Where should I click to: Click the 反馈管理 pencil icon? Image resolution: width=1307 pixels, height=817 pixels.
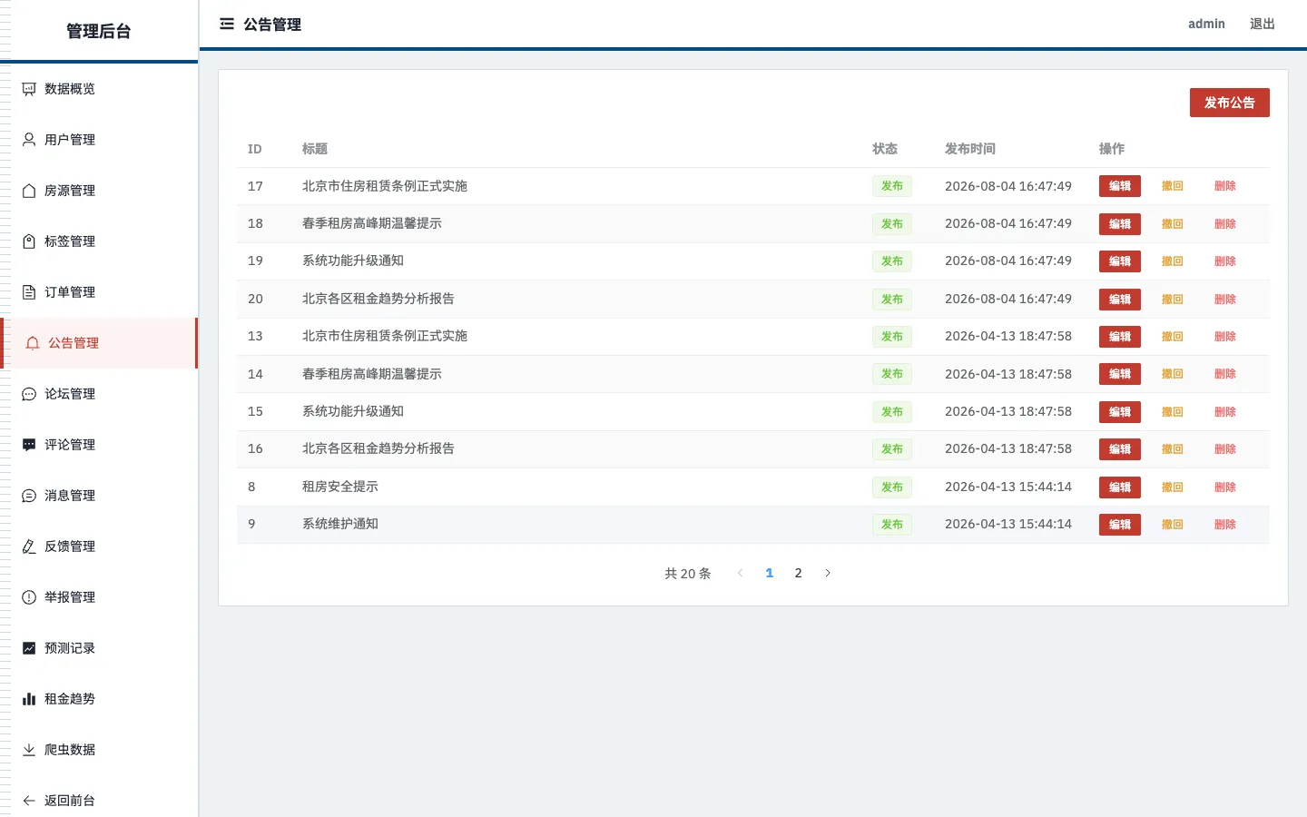coord(29,546)
